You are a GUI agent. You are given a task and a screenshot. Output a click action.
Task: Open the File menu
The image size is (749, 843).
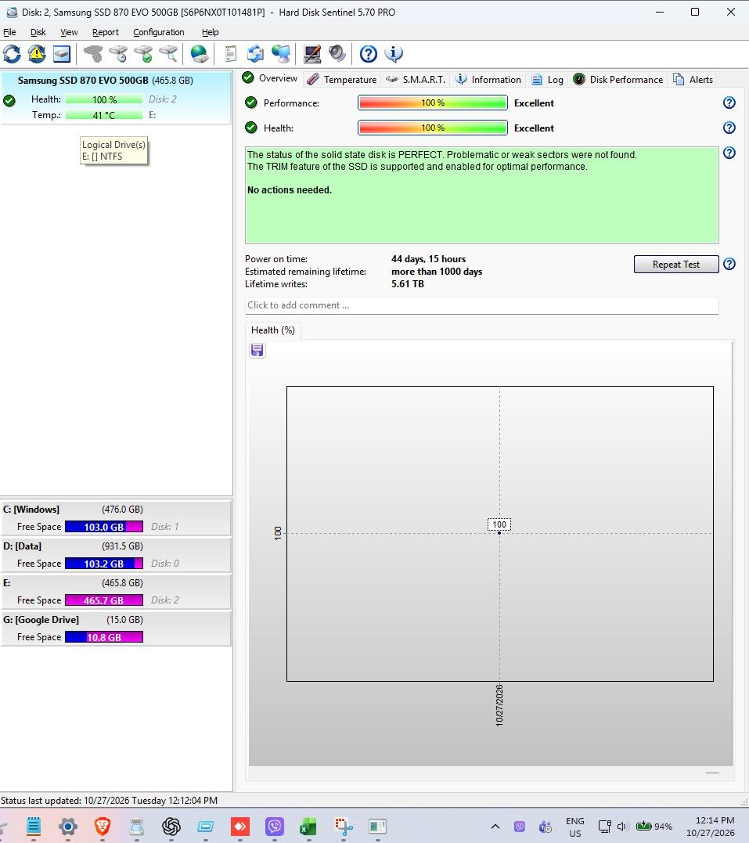9,32
